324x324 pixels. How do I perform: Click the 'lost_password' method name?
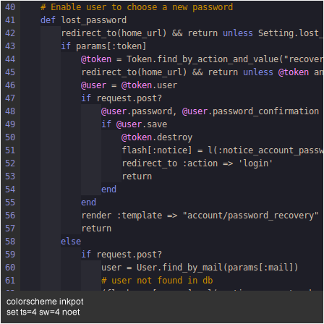click(x=94, y=20)
